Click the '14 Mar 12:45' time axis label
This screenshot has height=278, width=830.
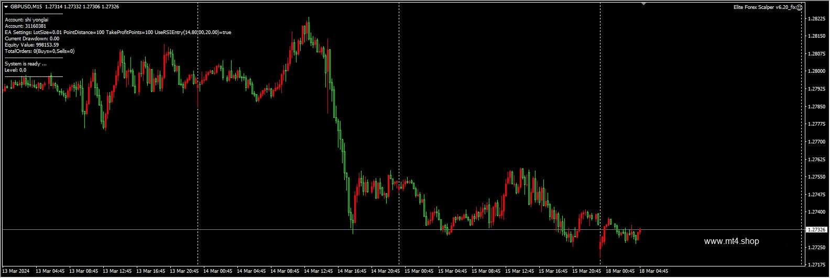(319, 271)
